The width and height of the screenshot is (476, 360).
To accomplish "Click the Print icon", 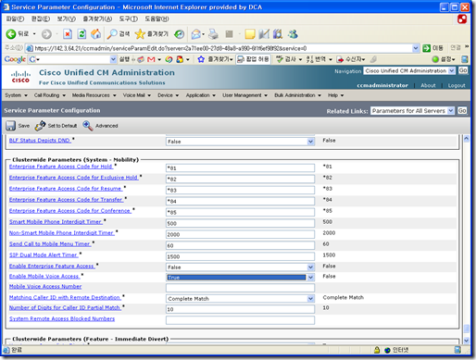I will coord(213,34).
